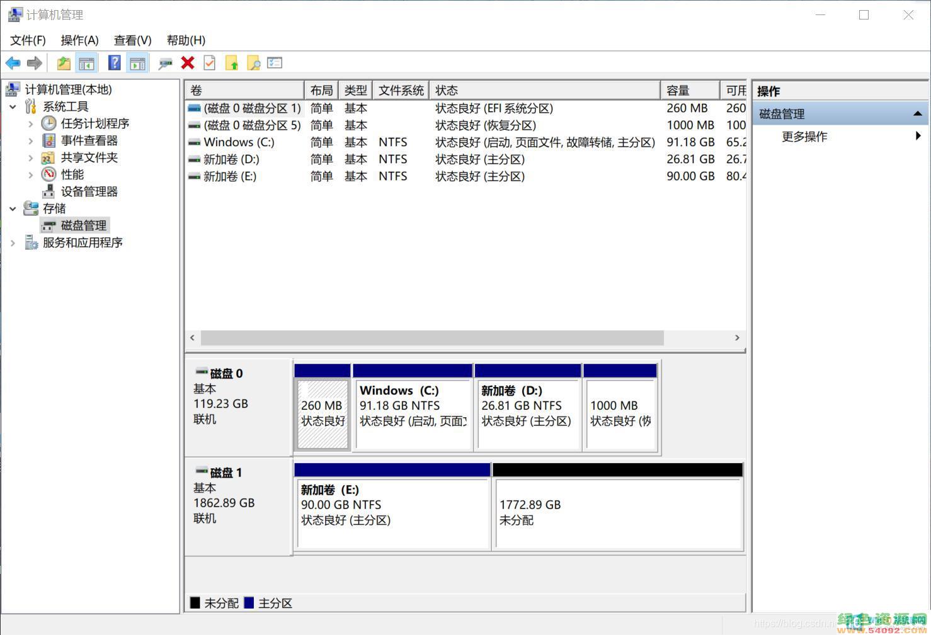This screenshot has height=635, width=931.
Task: Select the 1000 MB recovery partition block
Action: tap(620, 408)
